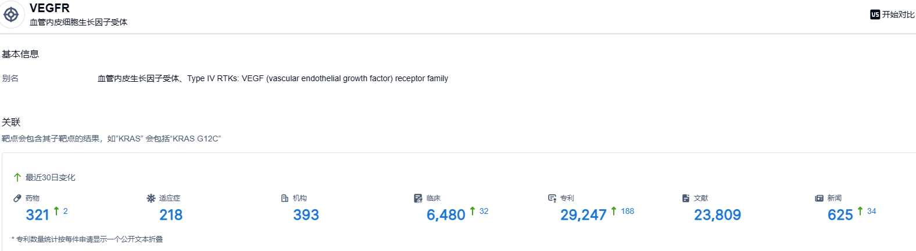Click the green arrow beside 最近30日变化
This screenshot has height=251, width=916.
tap(17, 177)
